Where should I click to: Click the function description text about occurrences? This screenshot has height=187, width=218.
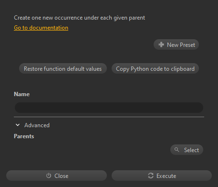click(80, 18)
